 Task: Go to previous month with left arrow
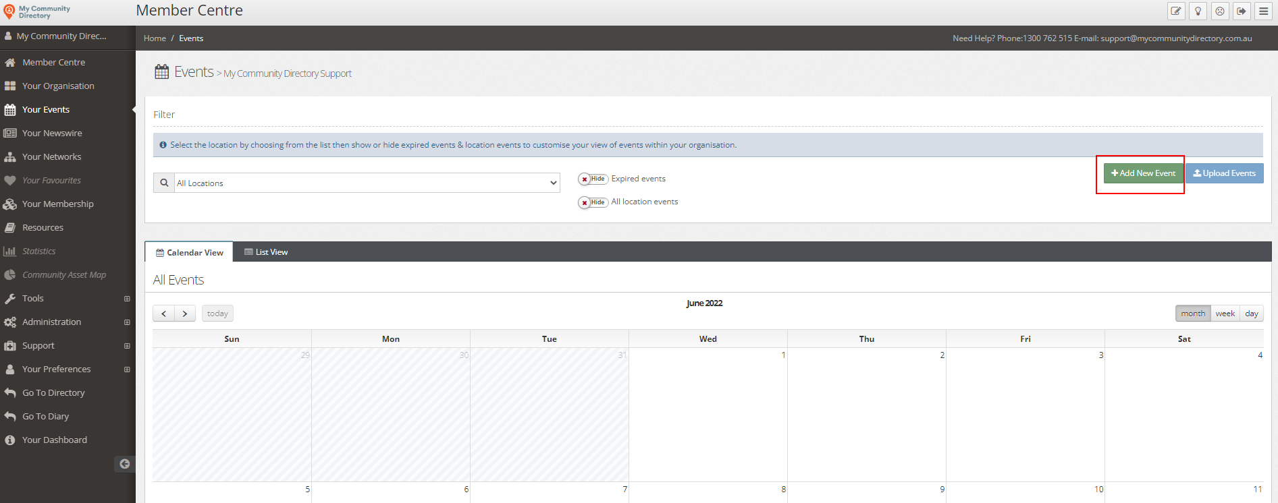[x=163, y=314]
